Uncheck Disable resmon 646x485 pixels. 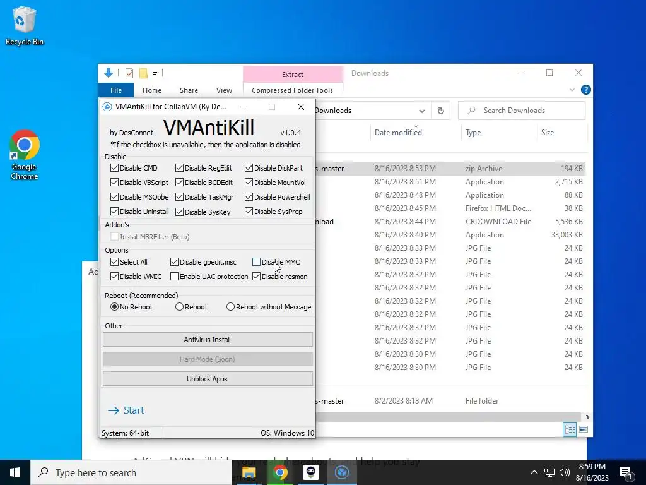[256, 277]
